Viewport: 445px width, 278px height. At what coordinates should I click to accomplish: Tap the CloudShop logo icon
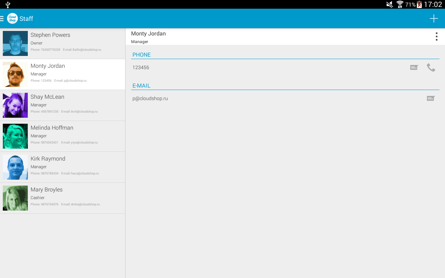[x=12, y=18]
